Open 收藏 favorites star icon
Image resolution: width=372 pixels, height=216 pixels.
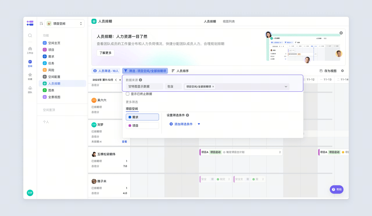[x=30, y=76]
